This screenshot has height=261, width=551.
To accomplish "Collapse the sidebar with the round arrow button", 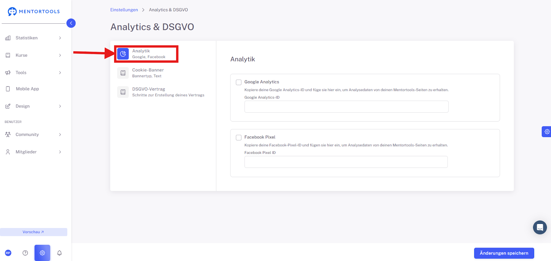I will point(71,23).
